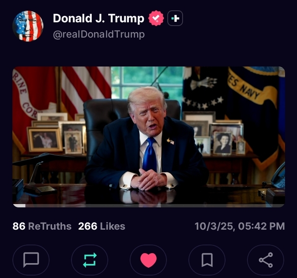Open the reply speech-bubble icon
The image size is (297, 278).
[31, 260]
